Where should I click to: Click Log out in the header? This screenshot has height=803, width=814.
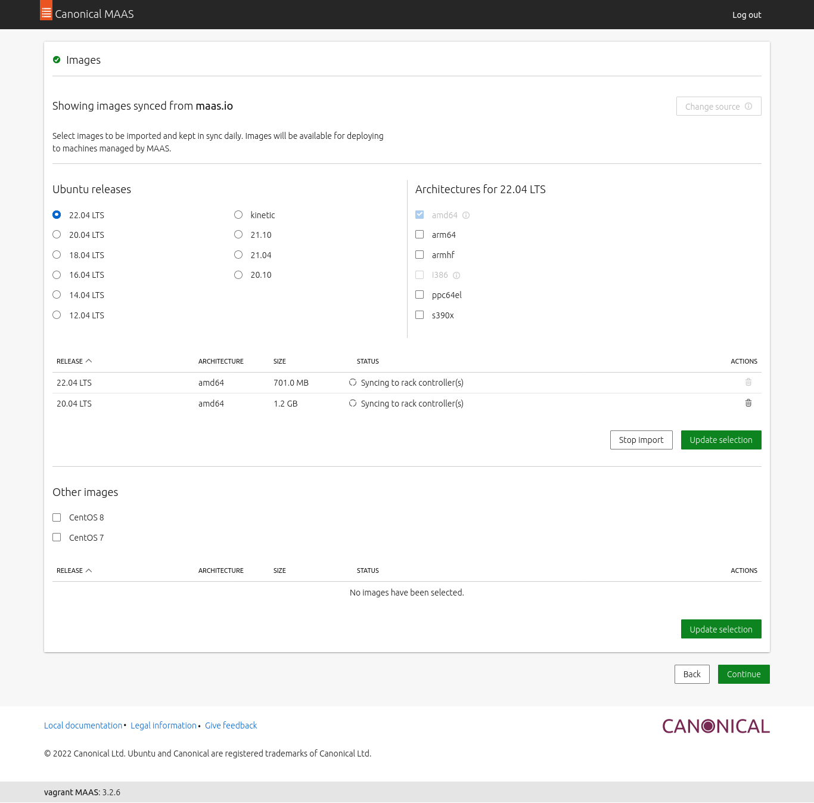(x=747, y=15)
